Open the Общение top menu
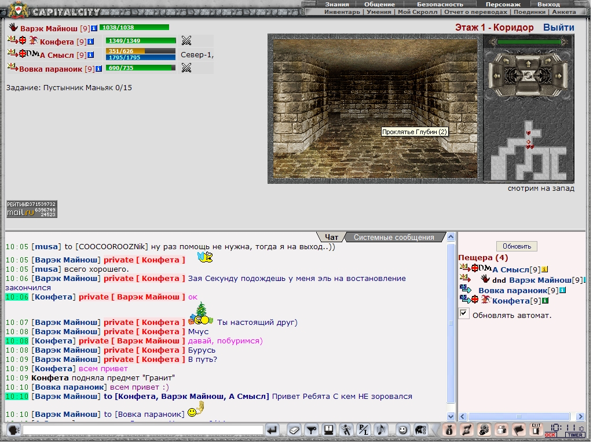The width and height of the screenshot is (593, 444). [x=379, y=4]
